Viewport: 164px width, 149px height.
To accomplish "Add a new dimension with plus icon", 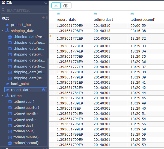I will point(43,18).
